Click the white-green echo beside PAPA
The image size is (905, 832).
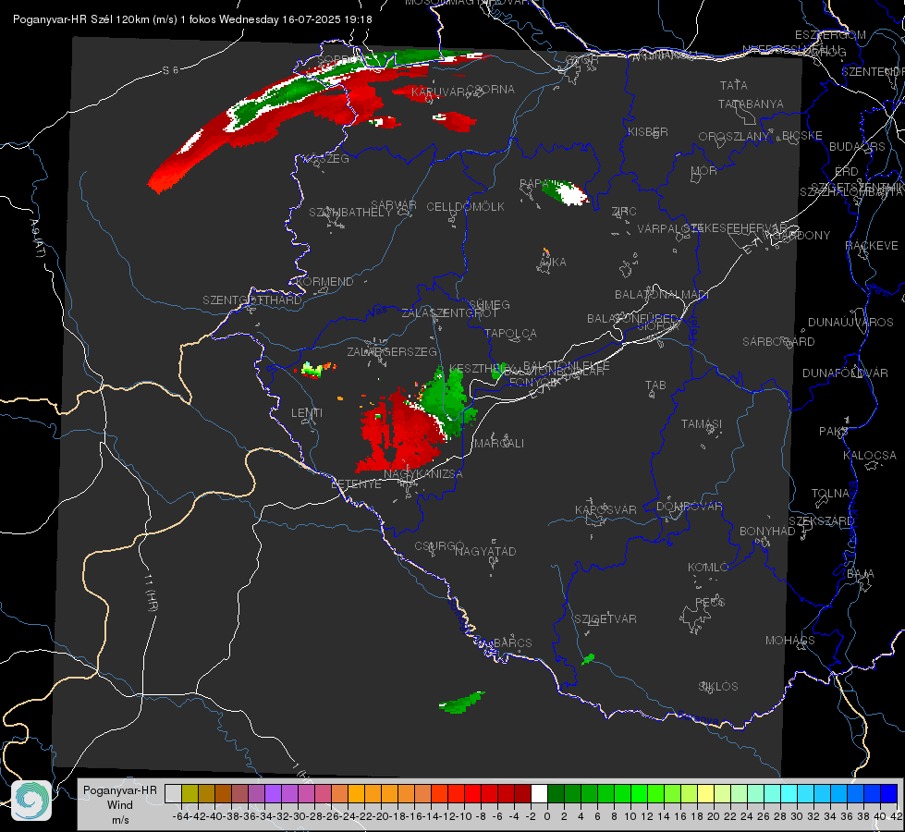click(x=565, y=192)
